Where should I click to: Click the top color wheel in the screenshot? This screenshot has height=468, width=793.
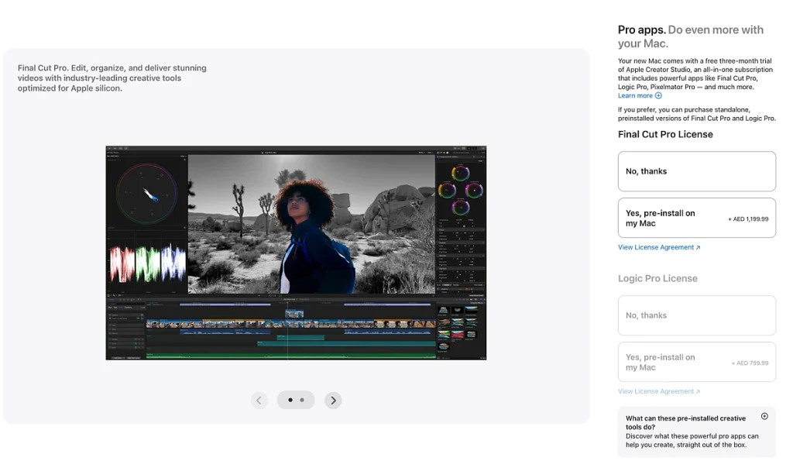(461, 172)
